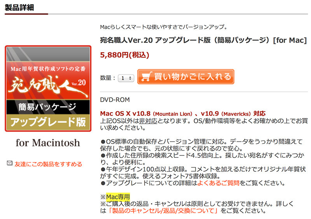The height and width of the screenshot is (219, 311).
Task: Click the price 5,880円(税込)
Action: pos(124,55)
